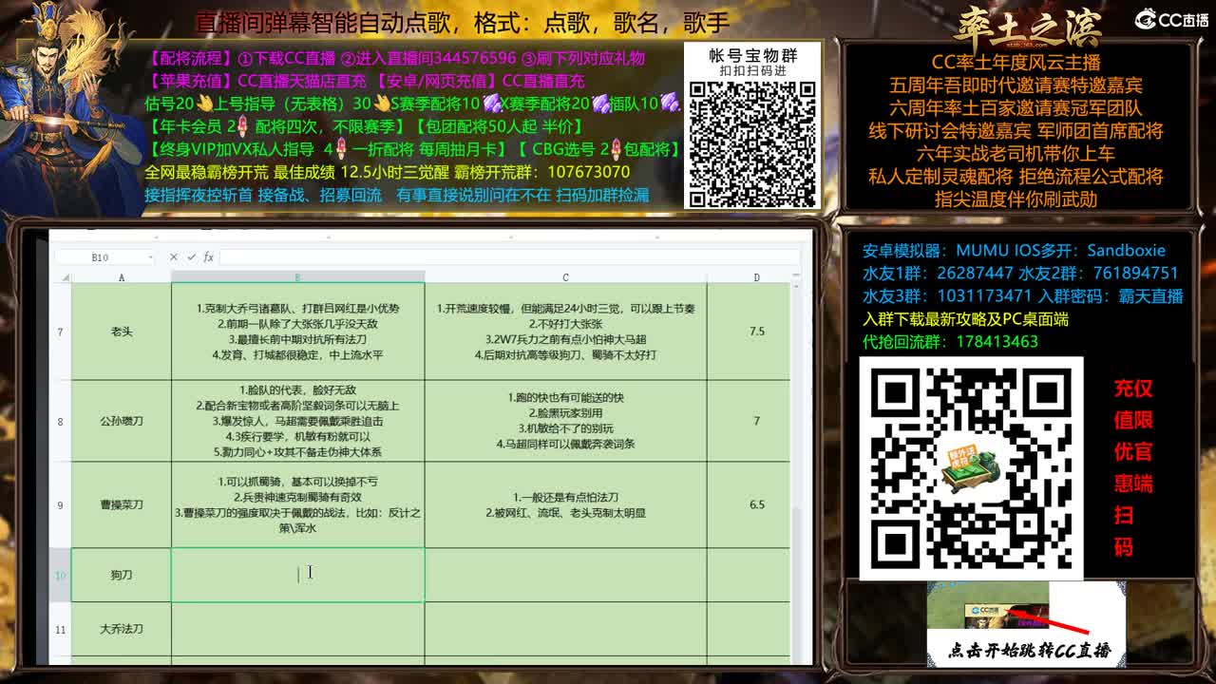Click the CC直播 logo in the top corner
1216x684 pixels.
point(1172,20)
